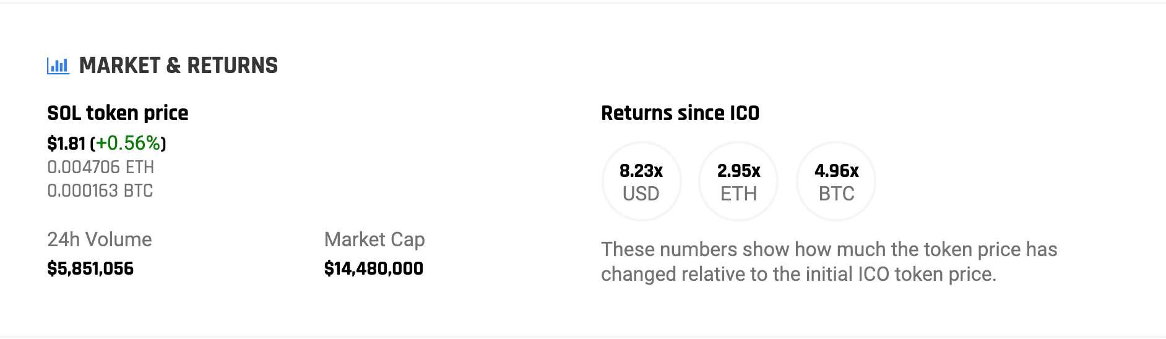Click the SOL token price label

point(118,113)
